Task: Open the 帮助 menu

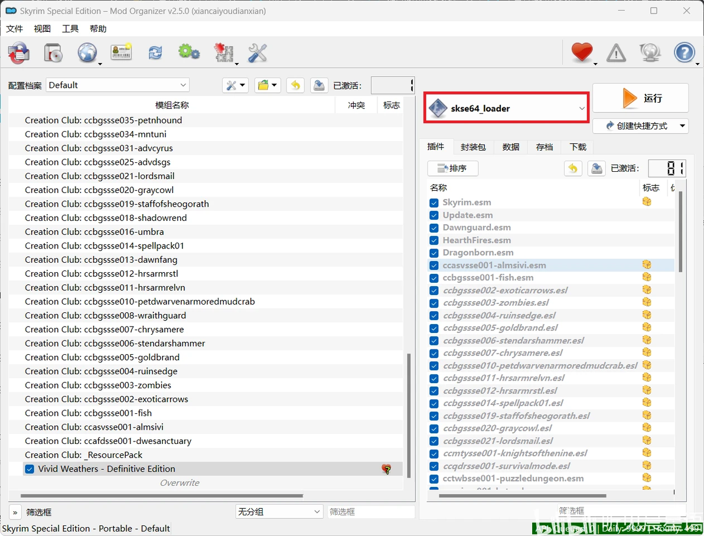Action: pyautogui.click(x=98, y=29)
